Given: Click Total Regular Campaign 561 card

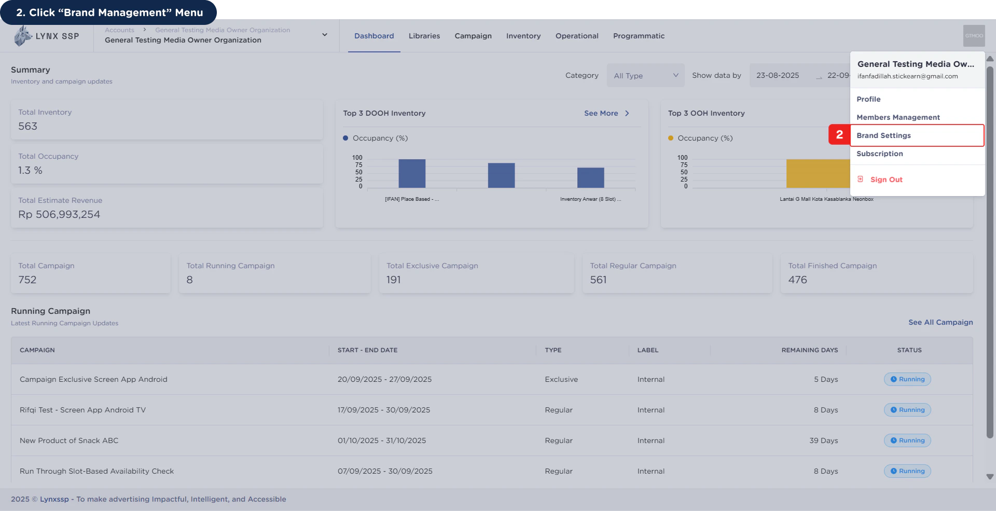Looking at the screenshot, I should pyautogui.click(x=677, y=273).
